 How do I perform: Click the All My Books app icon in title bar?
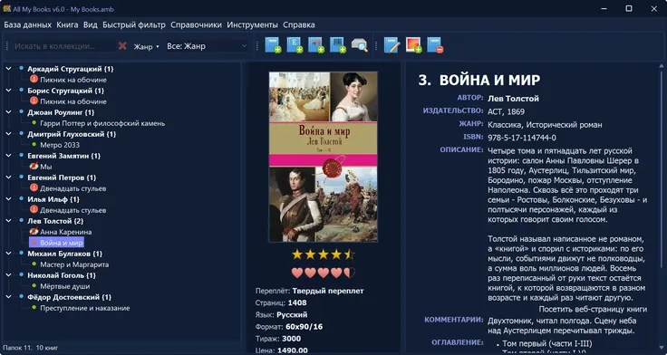7,8
